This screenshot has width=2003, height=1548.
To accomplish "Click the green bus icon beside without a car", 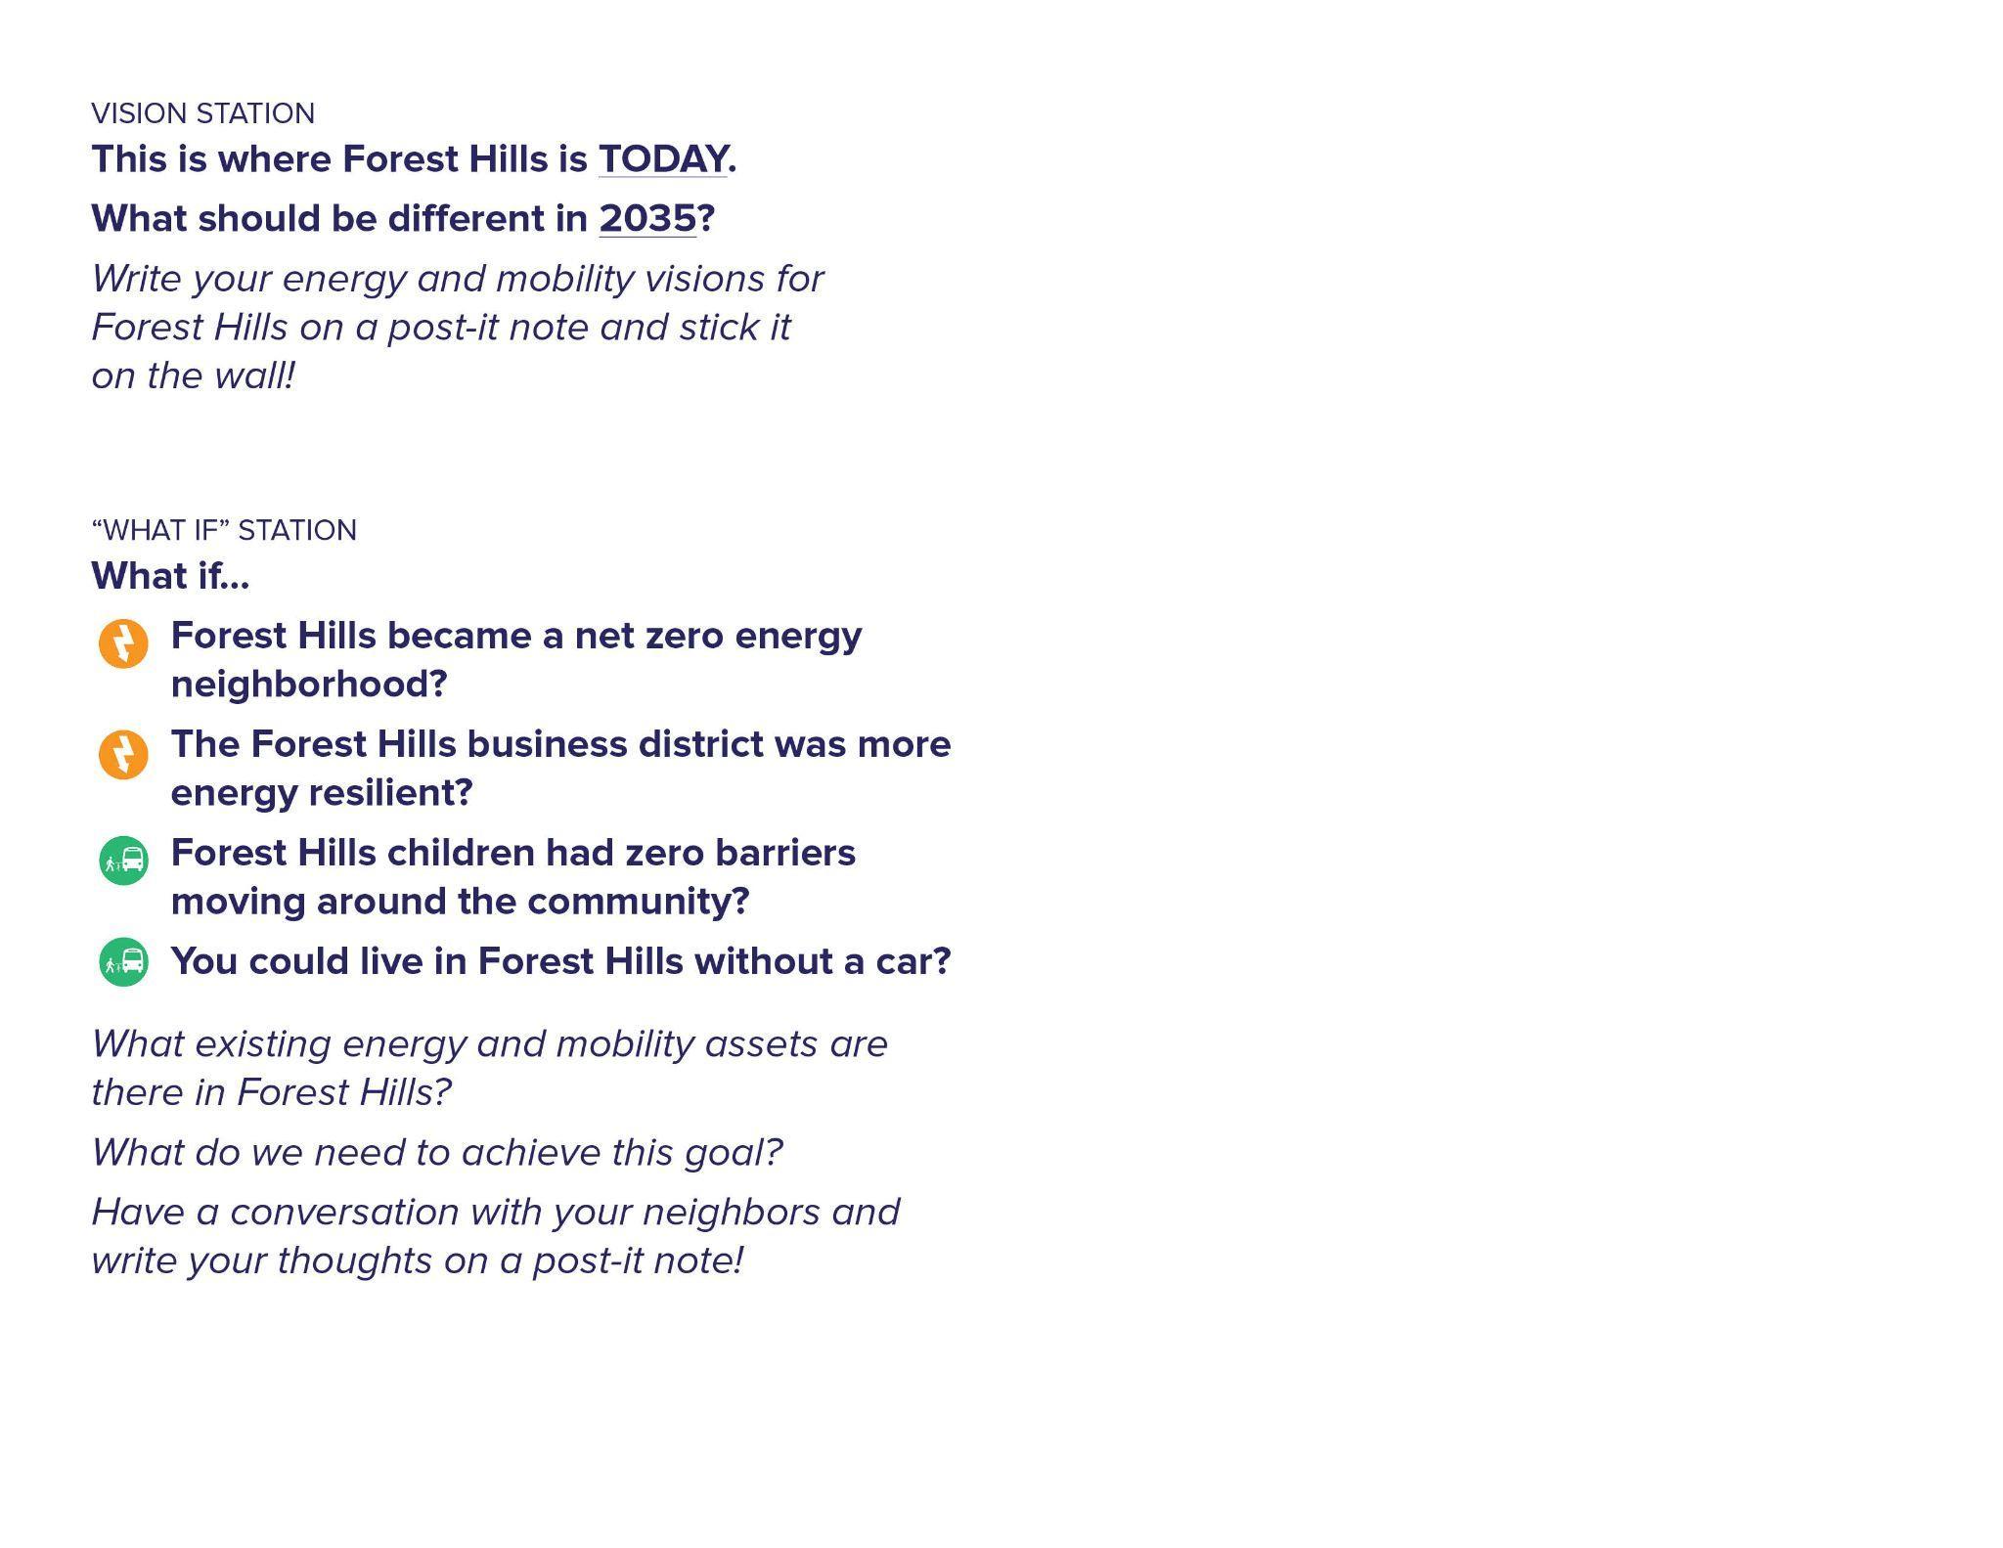I will point(123,962).
